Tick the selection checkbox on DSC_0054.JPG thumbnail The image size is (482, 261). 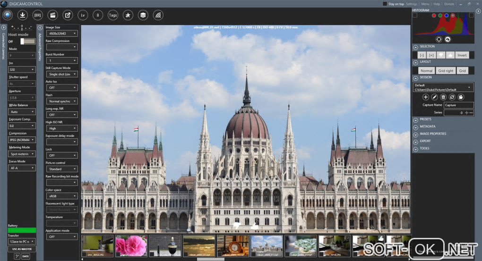click(x=84, y=254)
